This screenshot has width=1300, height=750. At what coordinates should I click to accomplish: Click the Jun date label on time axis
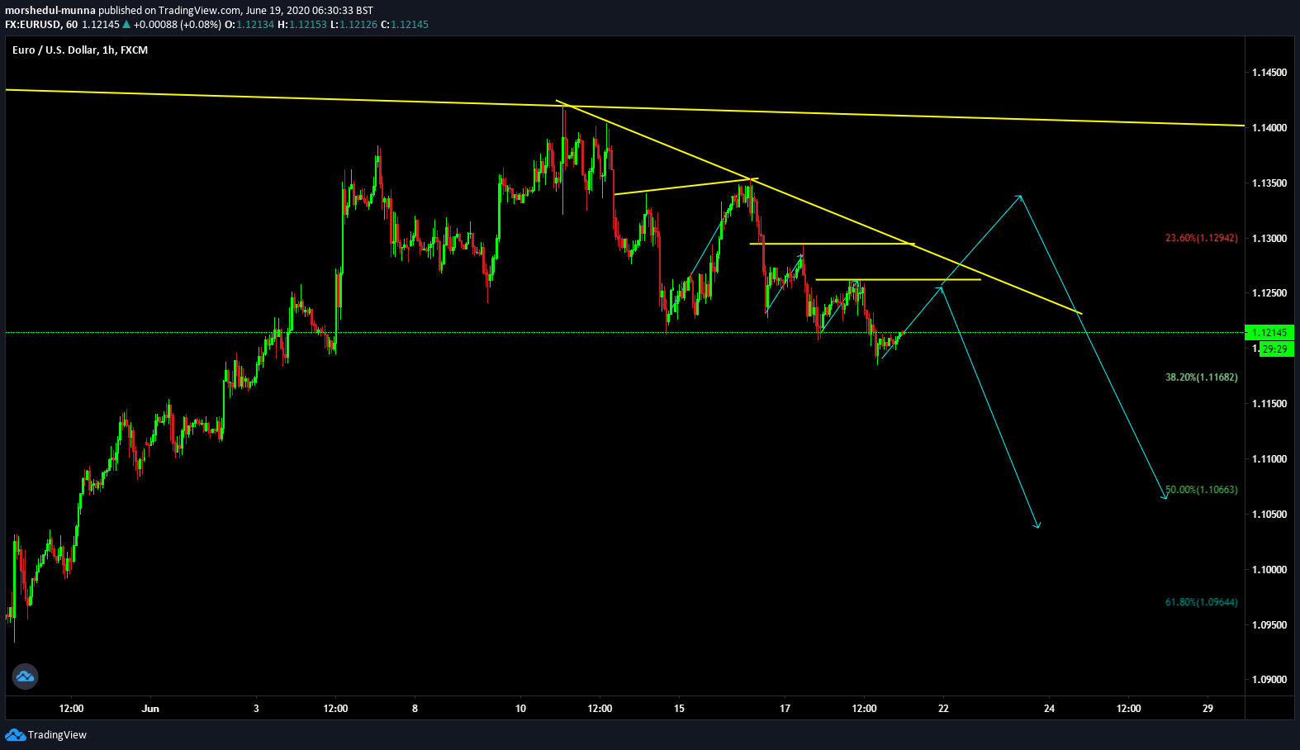(150, 709)
